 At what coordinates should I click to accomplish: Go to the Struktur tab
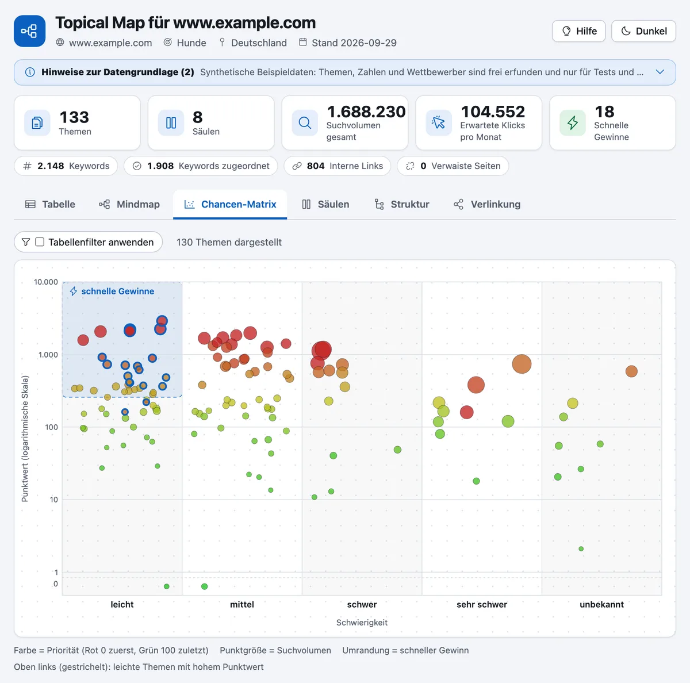pyautogui.click(x=402, y=204)
